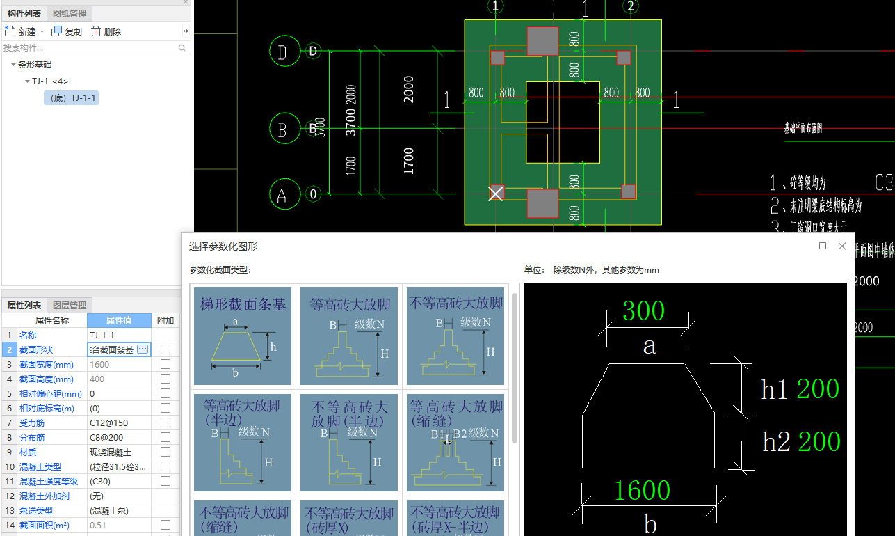Screen dimensions: 895x536
Task: Click the 分布筋 value C8@200
Action: click(x=119, y=437)
